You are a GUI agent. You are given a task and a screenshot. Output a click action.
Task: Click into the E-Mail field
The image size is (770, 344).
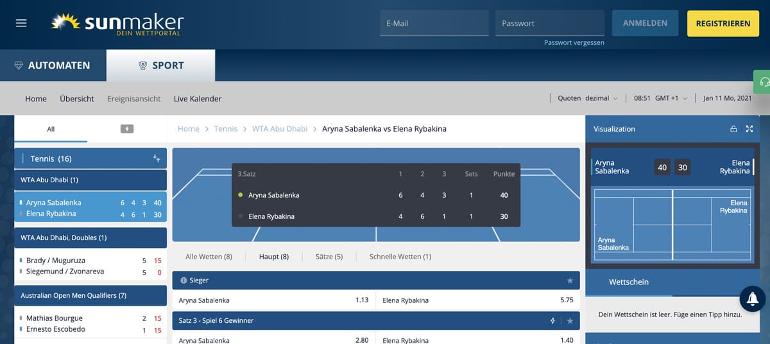(x=434, y=23)
